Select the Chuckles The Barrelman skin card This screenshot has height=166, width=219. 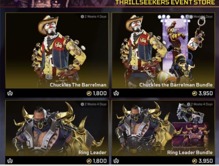tap(57, 55)
